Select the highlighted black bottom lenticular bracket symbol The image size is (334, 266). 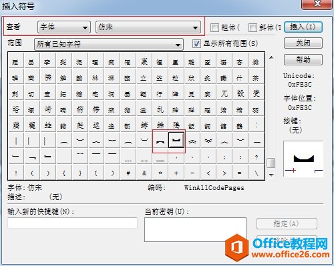(176, 140)
